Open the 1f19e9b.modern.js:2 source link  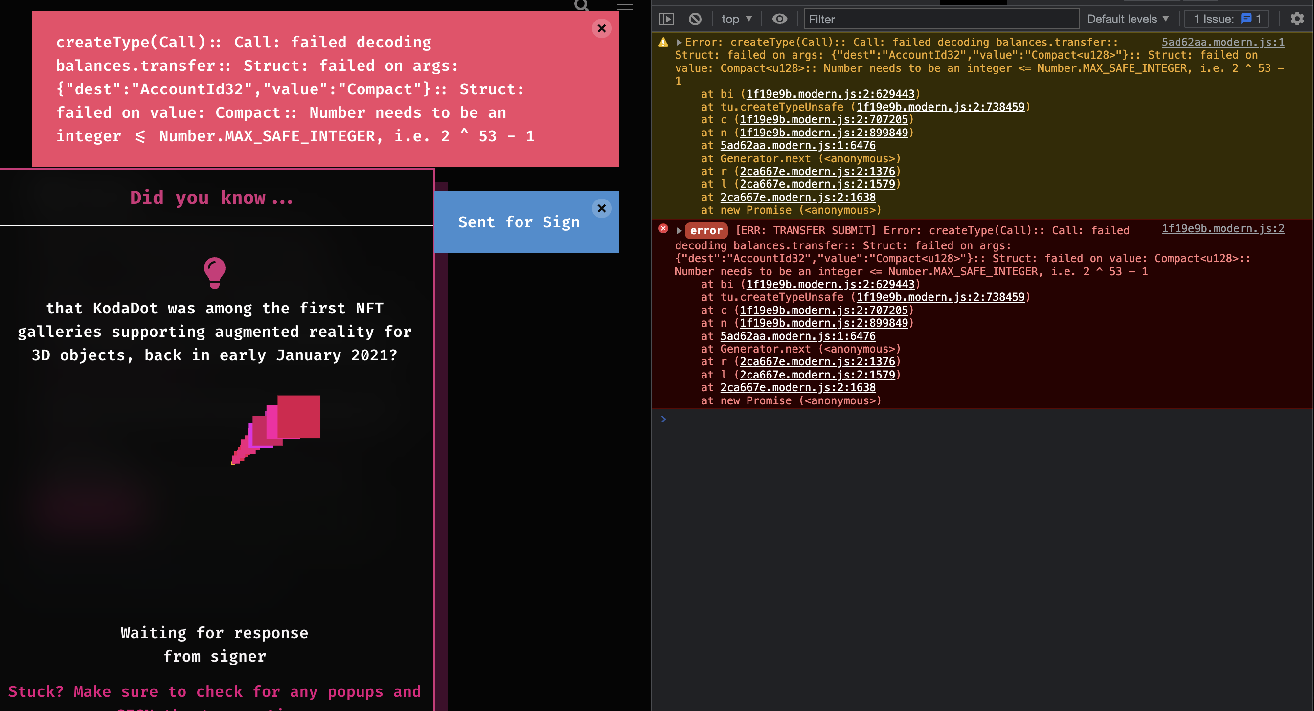(x=1223, y=229)
